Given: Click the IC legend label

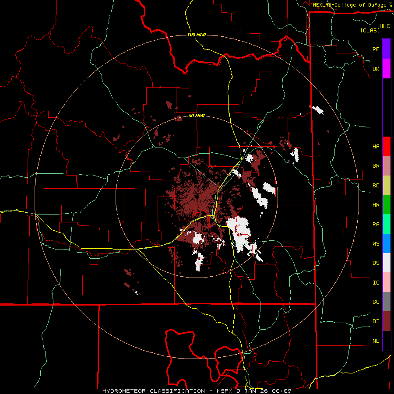Looking at the screenshot, I should tap(376, 283).
